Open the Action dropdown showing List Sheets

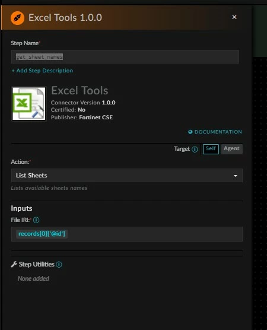click(x=126, y=175)
